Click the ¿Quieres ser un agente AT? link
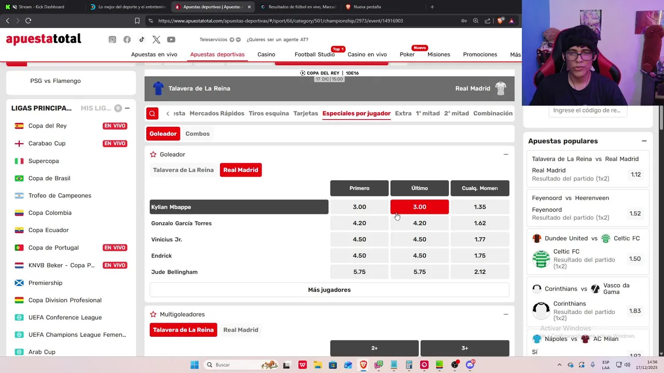 (x=278, y=39)
